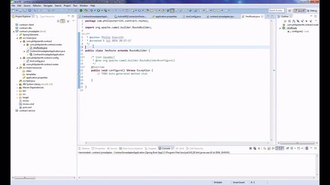
Task: Open the Data Source Explorer tab
Action: click(131, 149)
